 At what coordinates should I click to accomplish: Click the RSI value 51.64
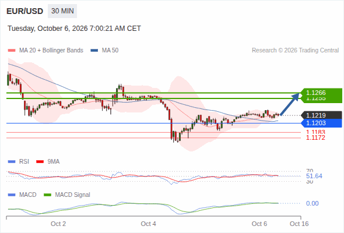[314, 176]
